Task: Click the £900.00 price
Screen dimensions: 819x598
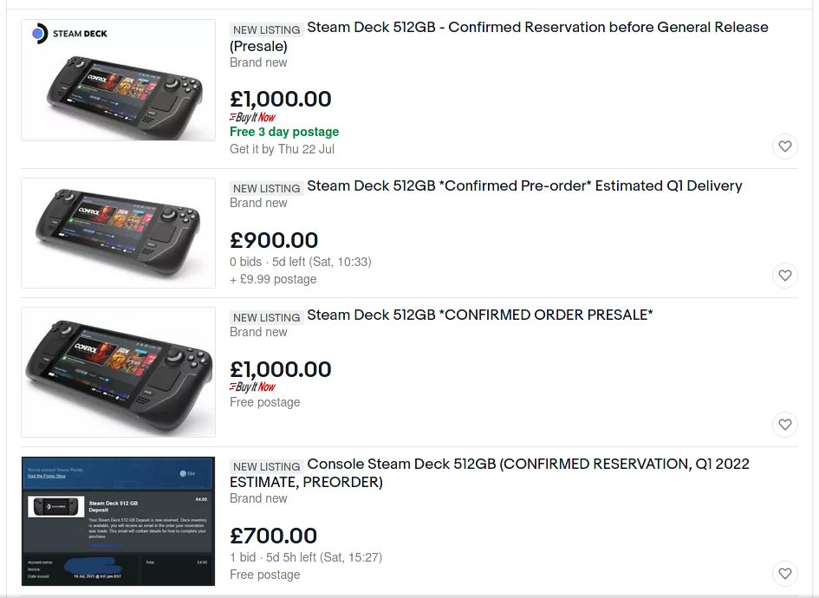Action: coord(274,240)
